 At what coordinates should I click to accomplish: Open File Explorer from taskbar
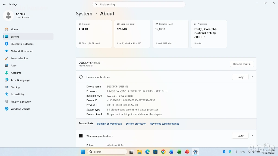coord(139,152)
